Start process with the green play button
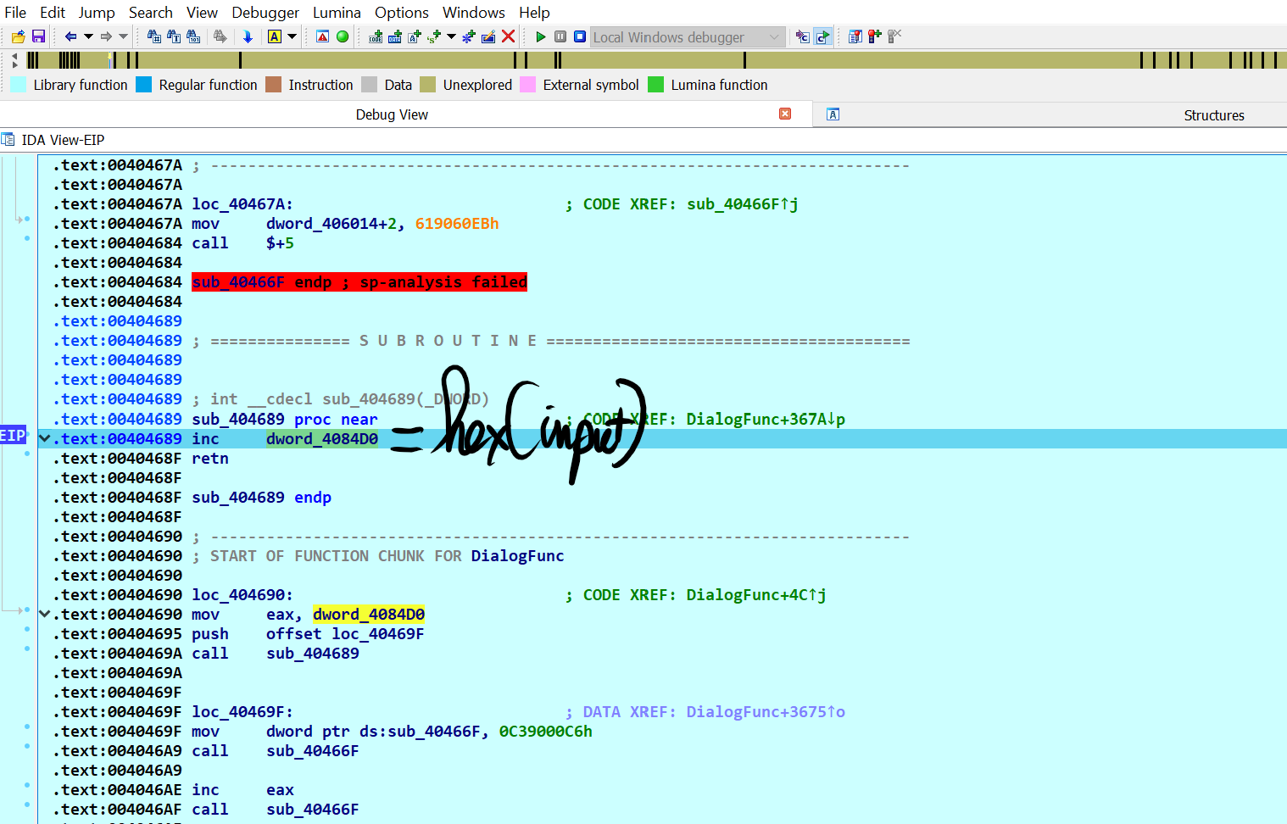Screen dimensions: 1287x824 tap(541, 36)
